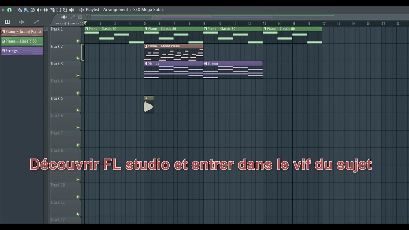Click bar 21 on timeline ruler

(383, 24)
